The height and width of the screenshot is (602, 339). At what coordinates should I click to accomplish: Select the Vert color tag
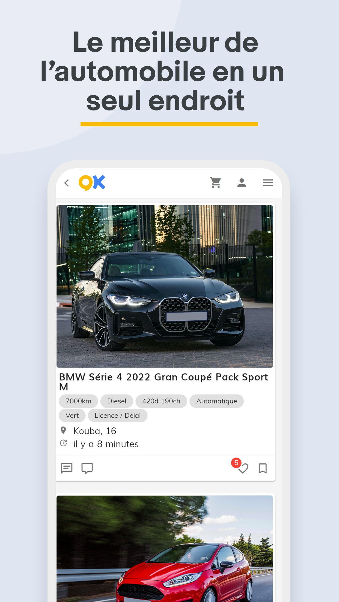point(72,416)
